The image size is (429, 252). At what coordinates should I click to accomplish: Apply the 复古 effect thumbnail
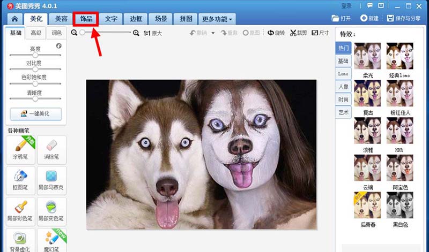click(x=367, y=94)
